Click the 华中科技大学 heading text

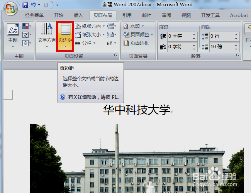tap(137, 110)
